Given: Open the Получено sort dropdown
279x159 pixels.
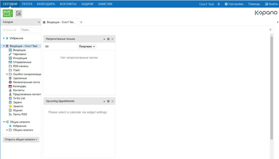Looking at the screenshot, I should coord(87,46).
